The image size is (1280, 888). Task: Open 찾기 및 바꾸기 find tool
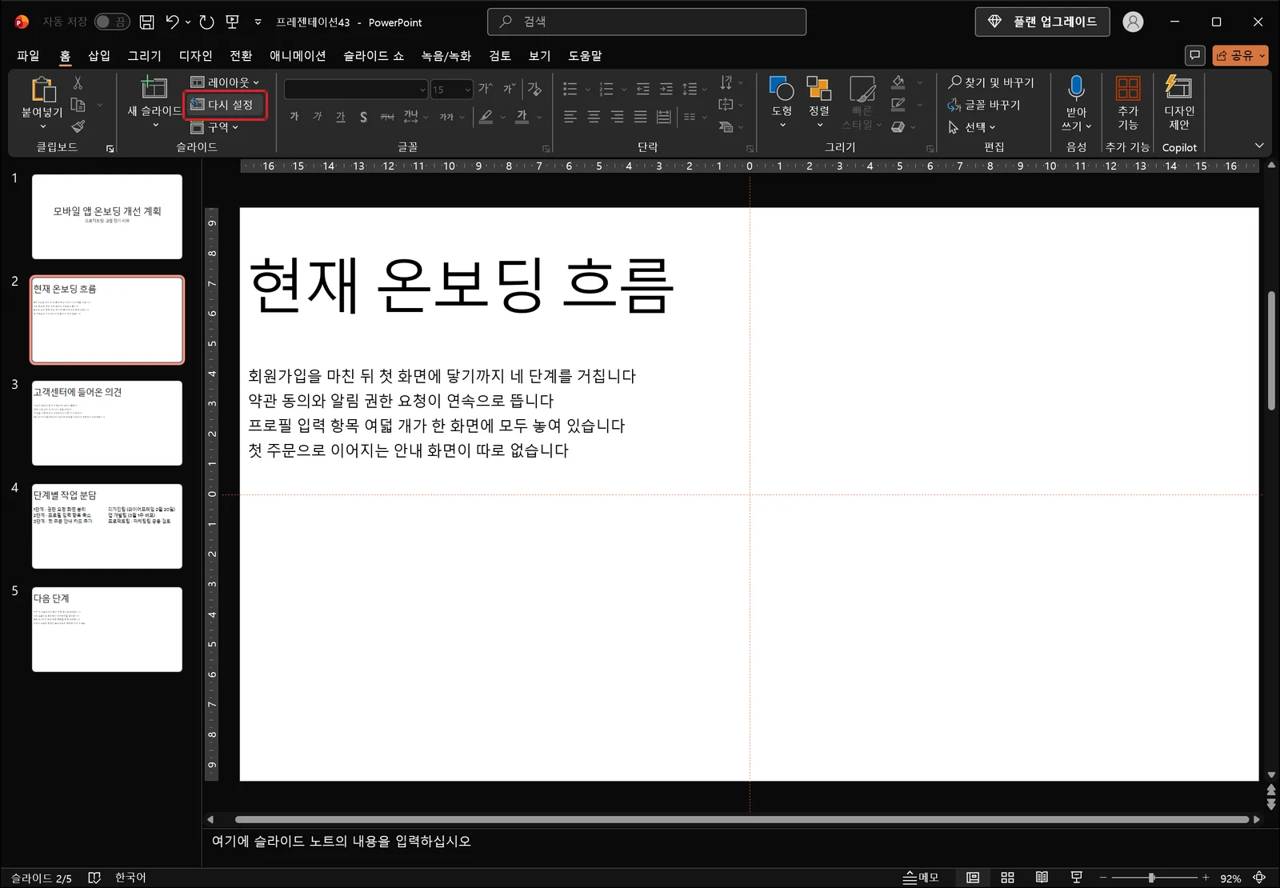coord(991,82)
